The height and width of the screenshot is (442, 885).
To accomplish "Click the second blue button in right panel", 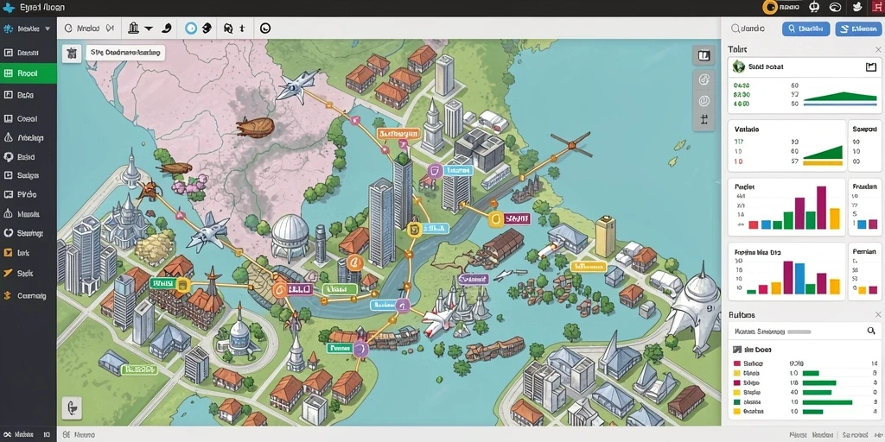I will [857, 28].
